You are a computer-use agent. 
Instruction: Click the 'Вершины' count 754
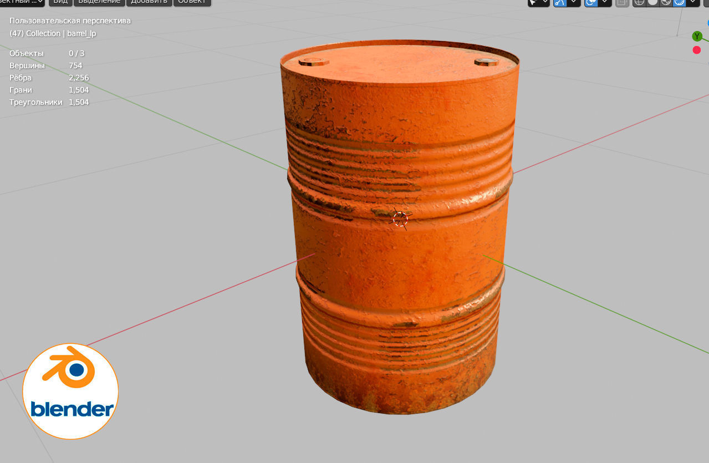click(75, 65)
